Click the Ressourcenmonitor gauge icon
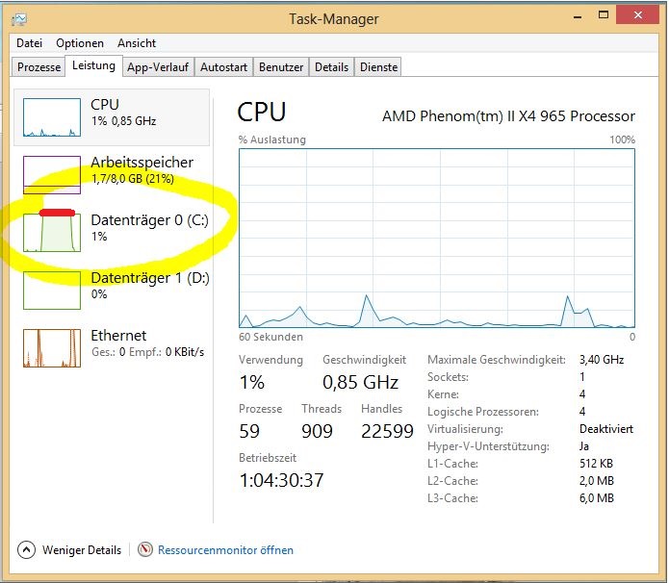The image size is (669, 583). point(145,549)
